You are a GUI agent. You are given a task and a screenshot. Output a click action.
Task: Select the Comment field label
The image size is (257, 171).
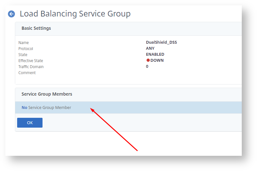tap(27, 73)
